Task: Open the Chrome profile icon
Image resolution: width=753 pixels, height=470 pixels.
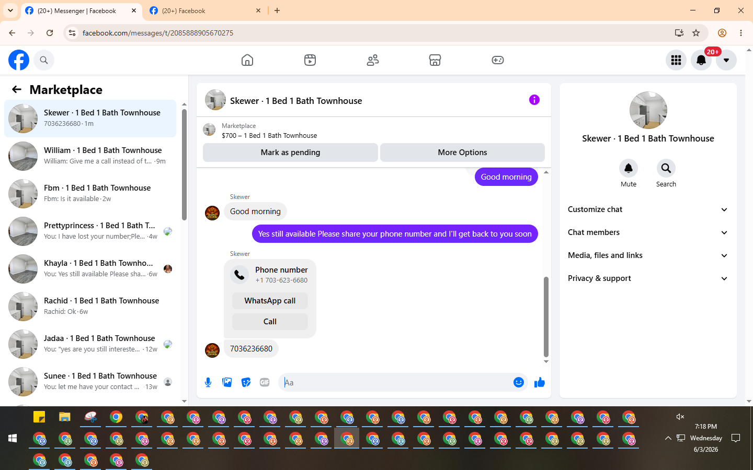Action: [722, 33]
